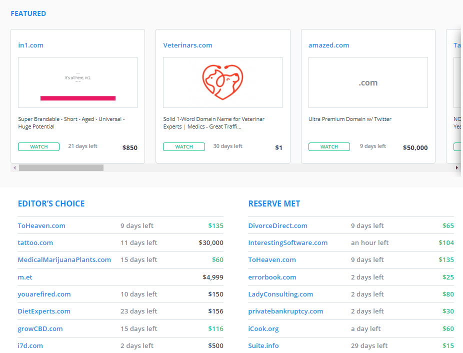
Task: Open the tattoo.com listing
Action: click(35, 242)
